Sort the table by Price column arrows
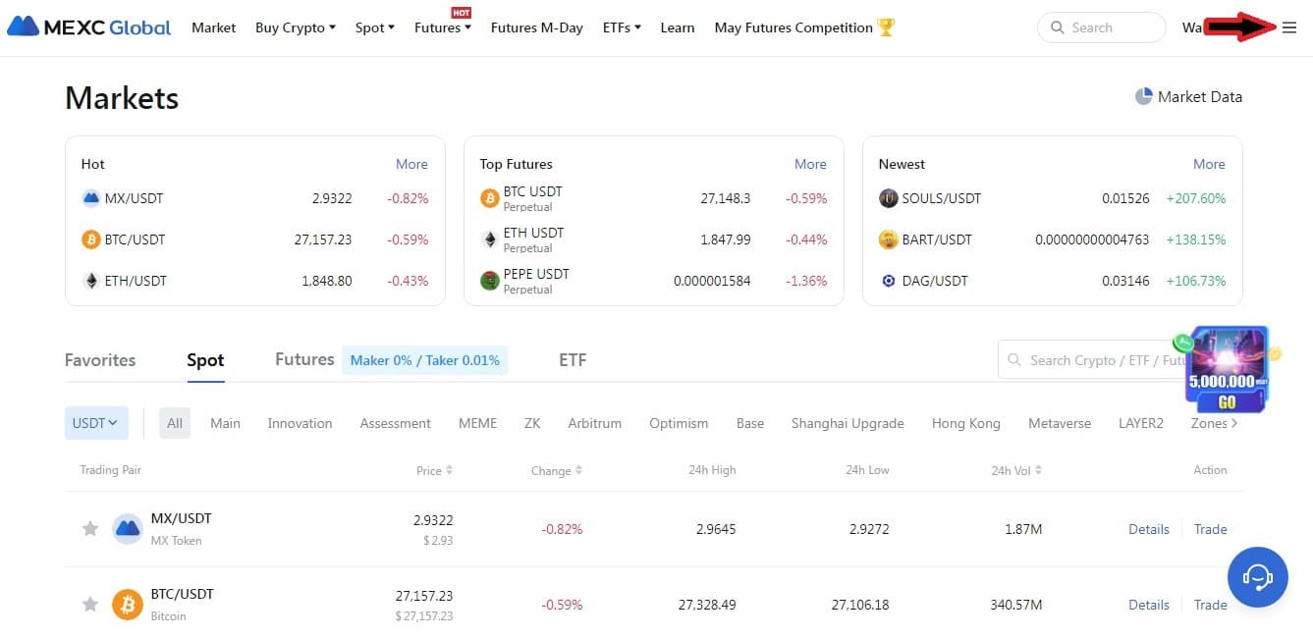Image resolution: width=1313 pixels, height=639 pixels. click(449, 470)
